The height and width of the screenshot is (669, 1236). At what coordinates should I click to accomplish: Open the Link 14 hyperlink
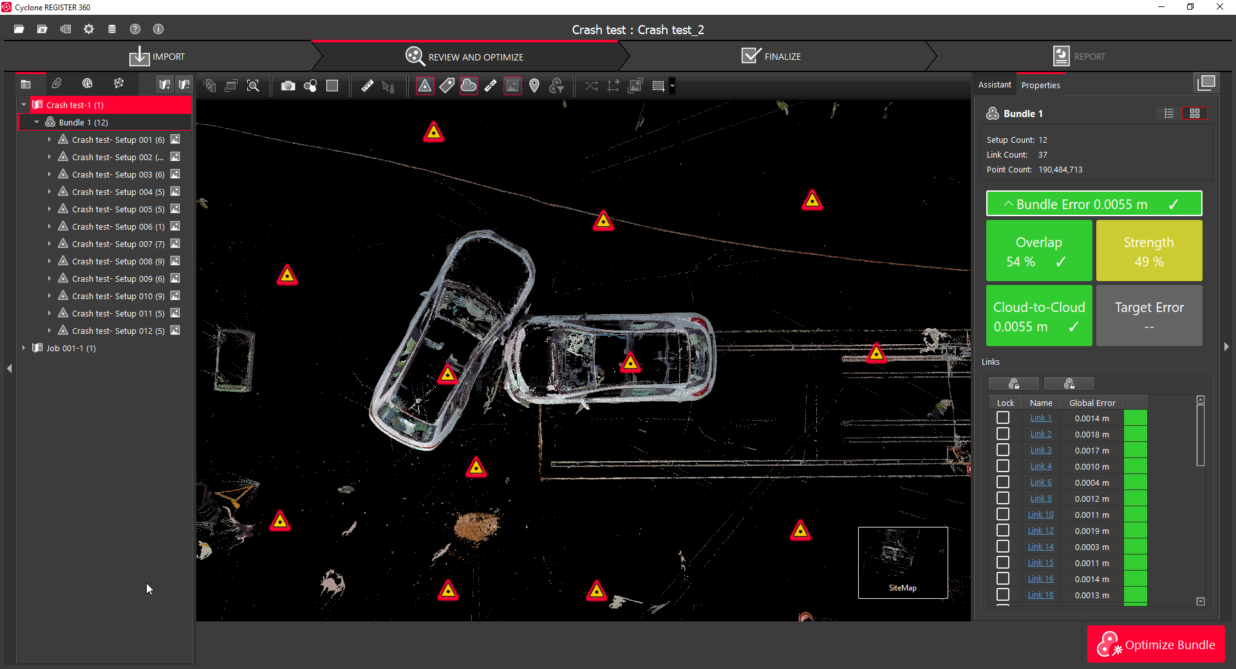pos(1040,546)
